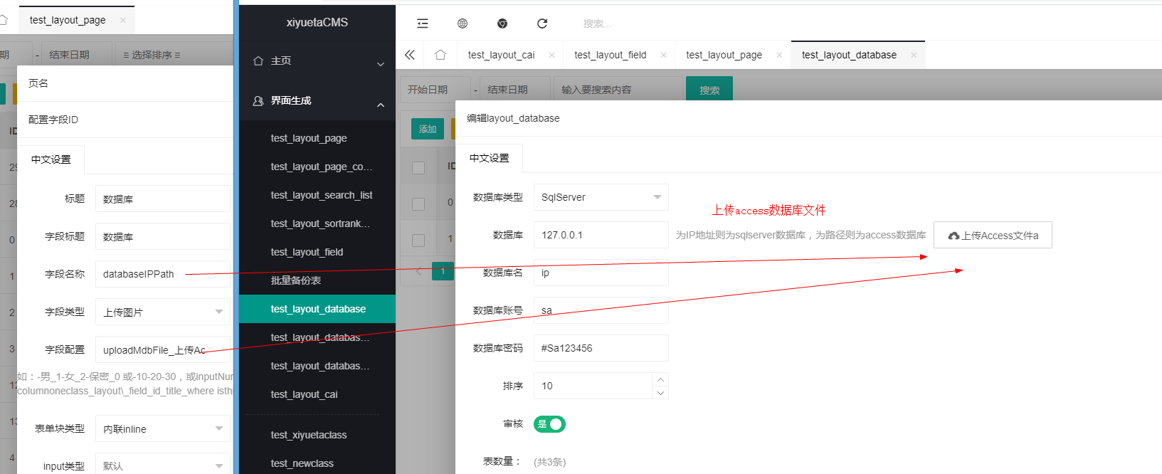
Task: Close the test_layout_field tab
Action: click(663, 55)
